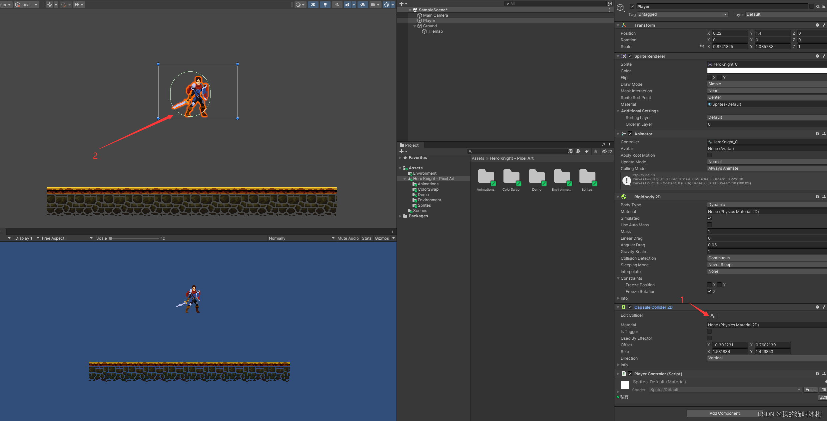Image resolution: width=827 pixels, height=421 pixels.
Task: Toggle grid snapping icon
Action: point(63,5)
